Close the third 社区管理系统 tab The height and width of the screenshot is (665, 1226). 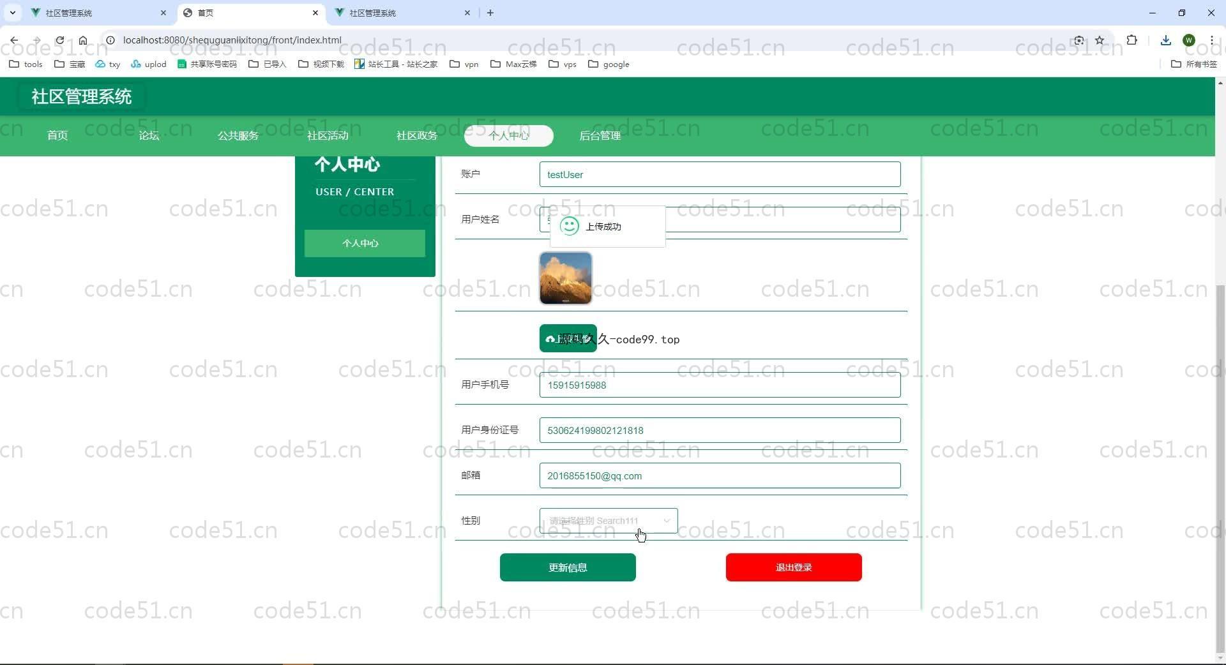(467, 13)
